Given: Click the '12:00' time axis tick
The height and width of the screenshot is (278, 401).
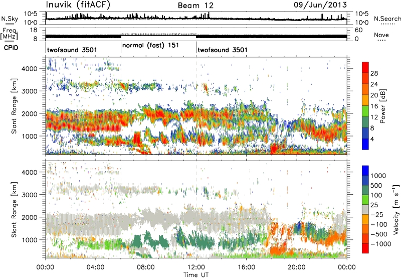Looking at the screenshot, I should tap(196, 267).
